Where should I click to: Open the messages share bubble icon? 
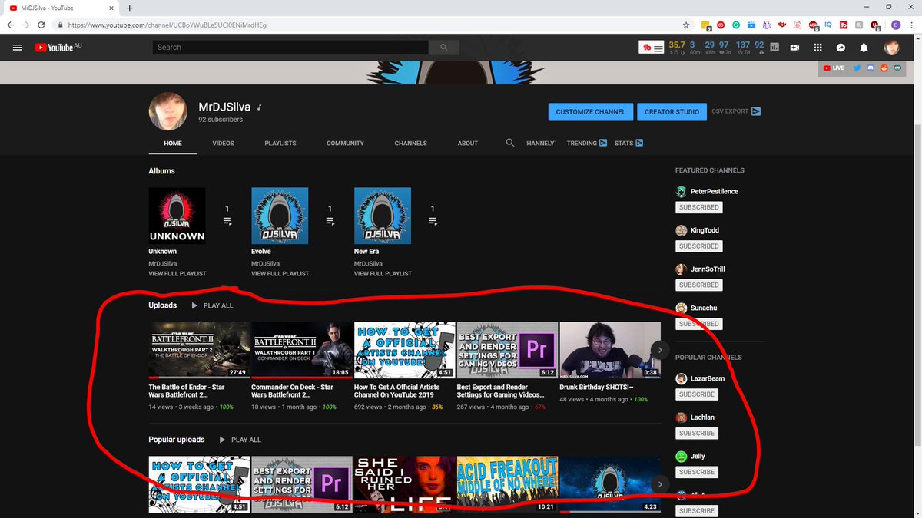pos(841,48)
